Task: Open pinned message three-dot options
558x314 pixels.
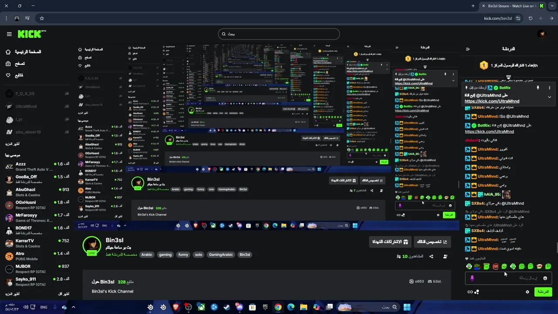Action: (x=549, y=88)
